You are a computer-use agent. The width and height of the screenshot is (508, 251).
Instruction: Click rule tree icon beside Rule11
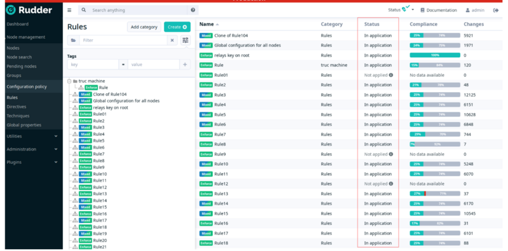coord(75,180)
